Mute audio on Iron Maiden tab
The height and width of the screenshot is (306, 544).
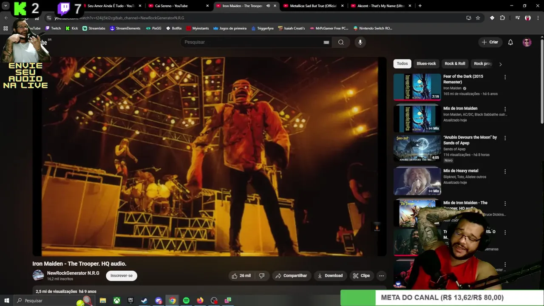tap(268, 6)
